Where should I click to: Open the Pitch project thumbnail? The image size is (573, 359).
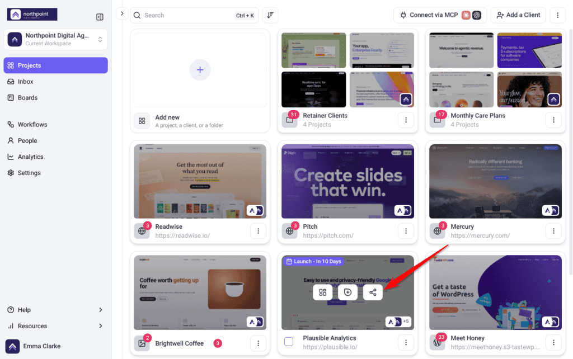point(347,181)
